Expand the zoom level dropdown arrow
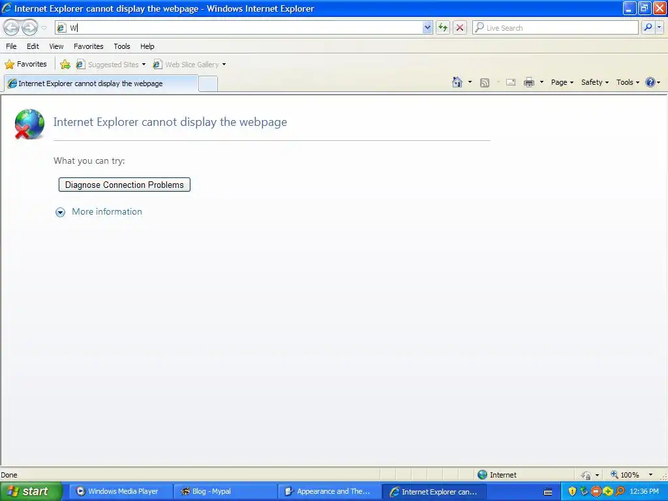This screenshot has width=668, height=501. click(650, 475)
